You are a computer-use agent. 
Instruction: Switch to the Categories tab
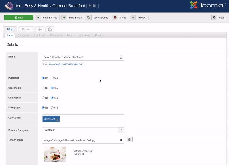24,35
